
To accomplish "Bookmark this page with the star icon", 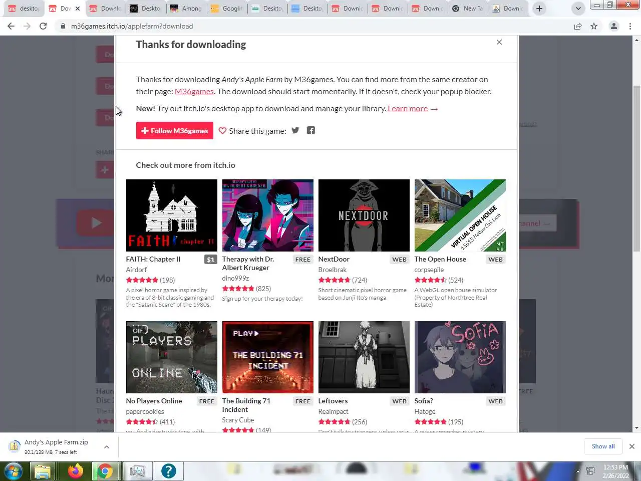I will click(x=594, y=26).
